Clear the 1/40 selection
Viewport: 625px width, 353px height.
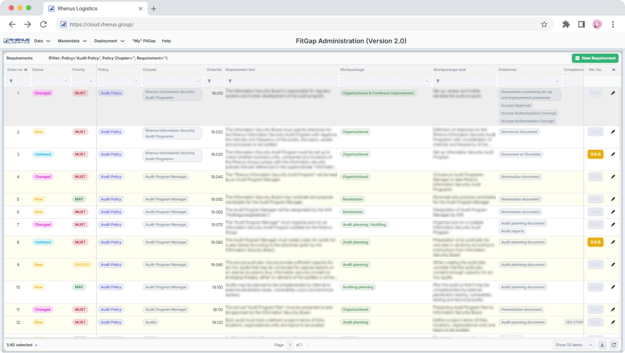tap(36, 345)
